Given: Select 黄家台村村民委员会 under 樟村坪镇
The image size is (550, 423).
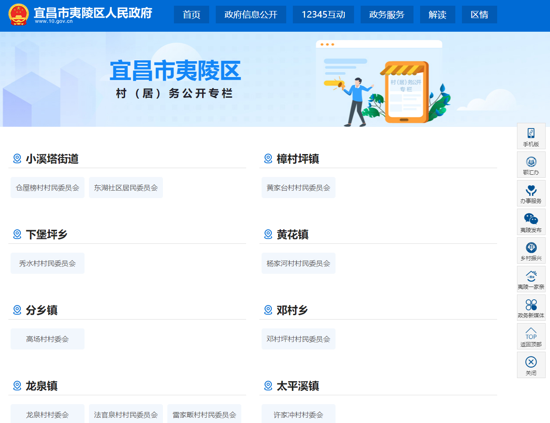Looking at the screenshot, I should pyautogui.click(x=298, y=188).
